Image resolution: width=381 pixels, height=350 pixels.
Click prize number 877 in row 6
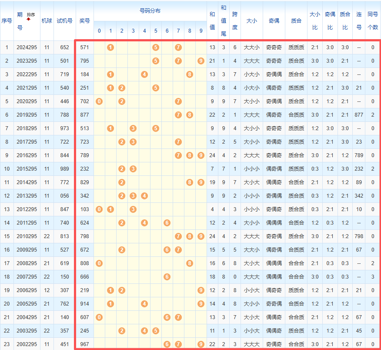[84, 115]
